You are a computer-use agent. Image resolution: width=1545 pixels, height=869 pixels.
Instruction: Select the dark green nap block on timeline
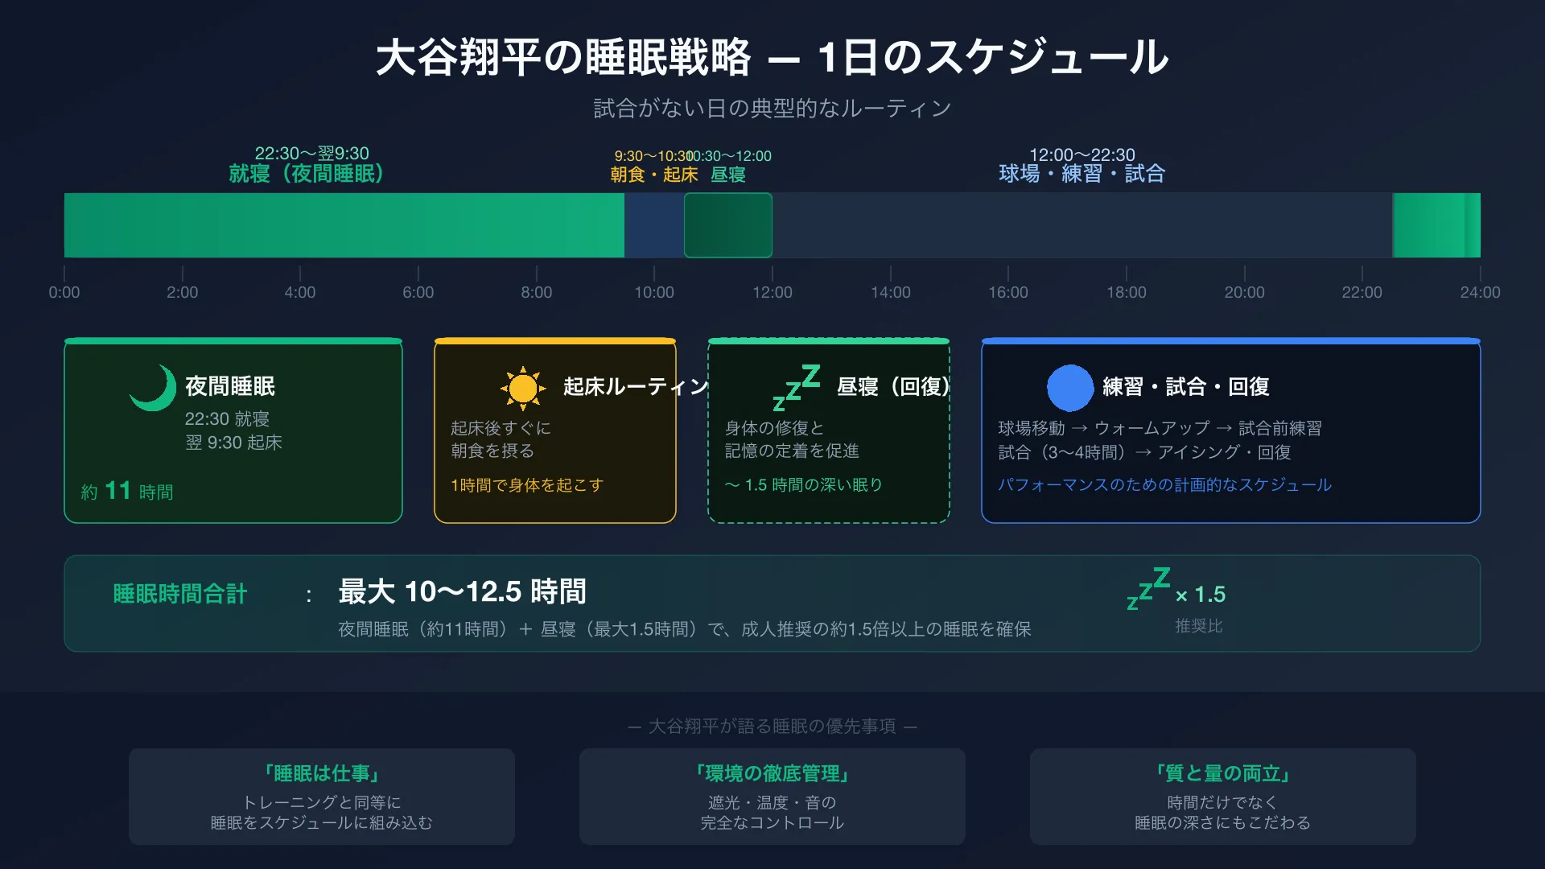[x=727, y=225]
